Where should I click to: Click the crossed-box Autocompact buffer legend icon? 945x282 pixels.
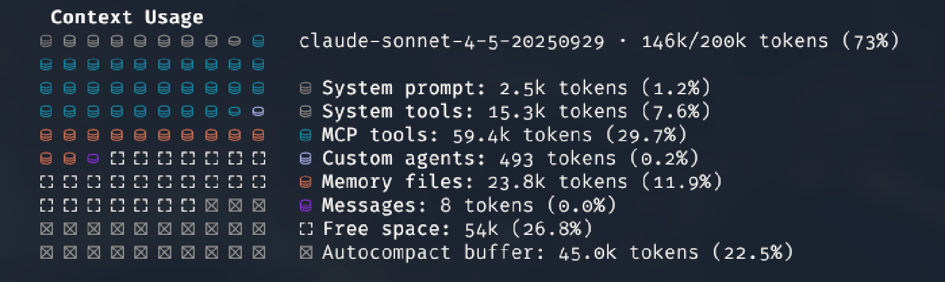[x=306, y=253]
